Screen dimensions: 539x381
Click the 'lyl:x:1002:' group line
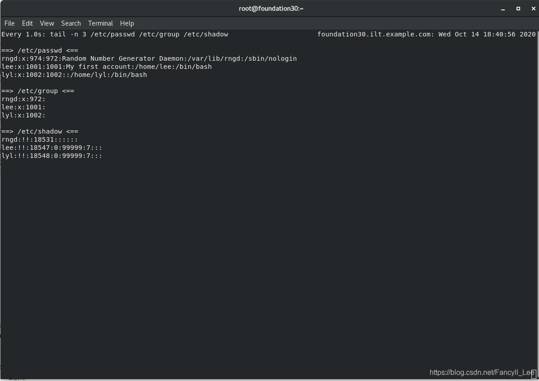point(23,116)
